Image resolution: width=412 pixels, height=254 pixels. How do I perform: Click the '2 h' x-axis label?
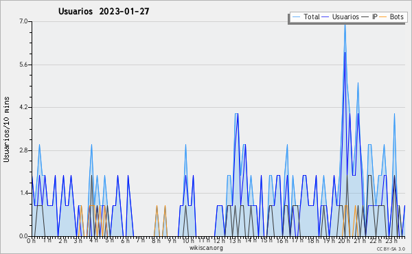tap(62, 241)
